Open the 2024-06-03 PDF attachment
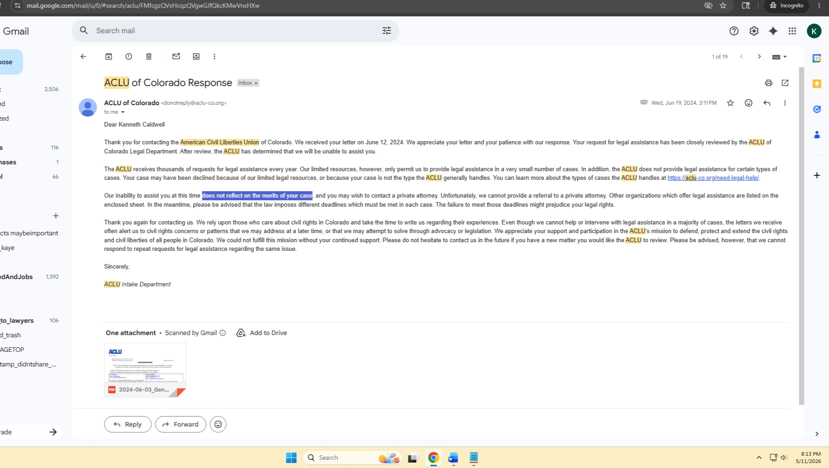 click(x=145, y=370)
